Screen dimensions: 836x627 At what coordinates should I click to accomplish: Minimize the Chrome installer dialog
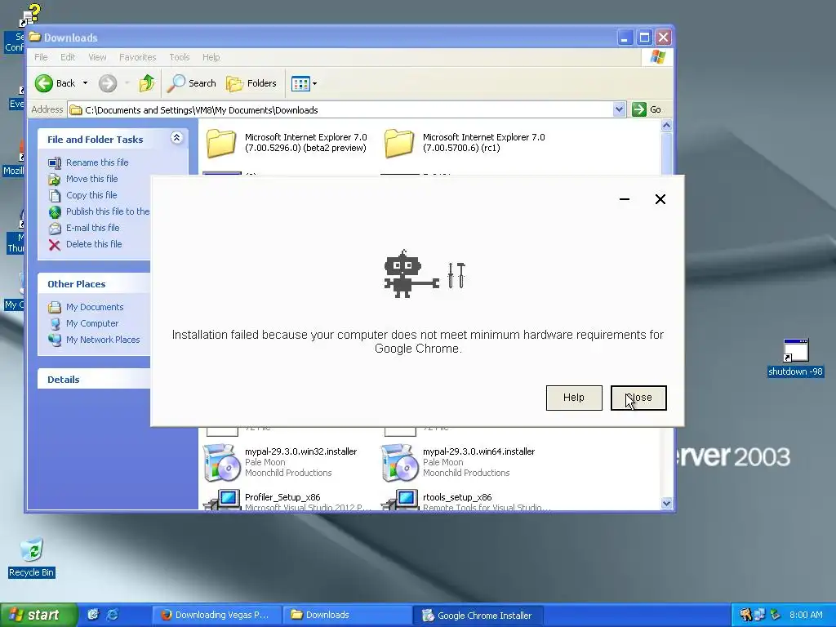tap(625, 199)
